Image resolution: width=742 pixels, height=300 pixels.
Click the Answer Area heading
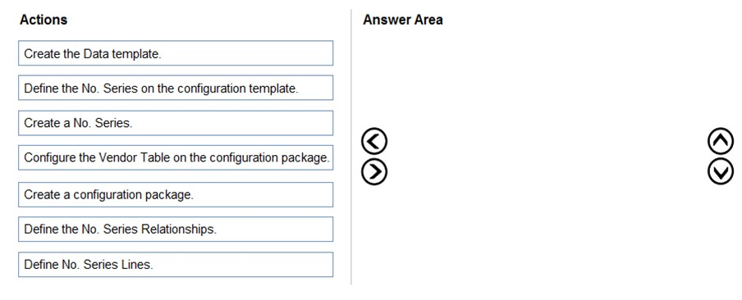coord(403,20)
